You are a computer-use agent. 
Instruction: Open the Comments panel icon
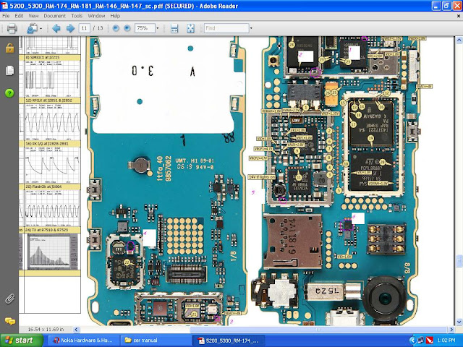(x=9, y=321)
